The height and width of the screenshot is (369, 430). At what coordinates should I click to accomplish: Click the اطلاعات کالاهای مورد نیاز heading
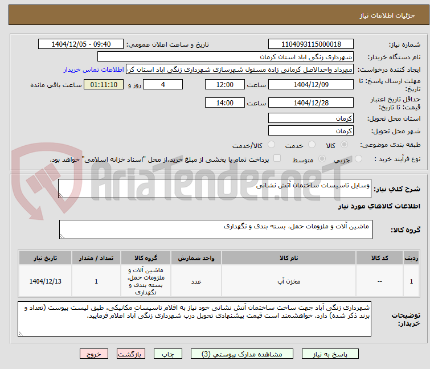click(379, 206)
